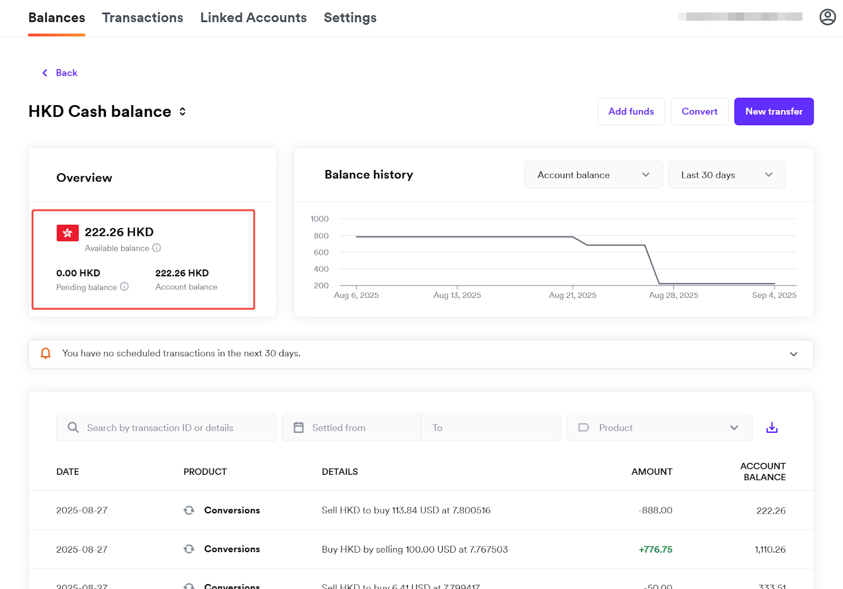The width and height of the screenshot is (843, 589).
Task: Click the download transactions icon
Action: [772, 427]
